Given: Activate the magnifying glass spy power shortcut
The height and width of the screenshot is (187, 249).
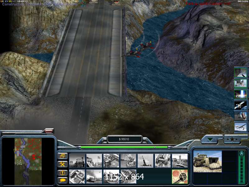Looking at the screenshot, I should point(241,73).
